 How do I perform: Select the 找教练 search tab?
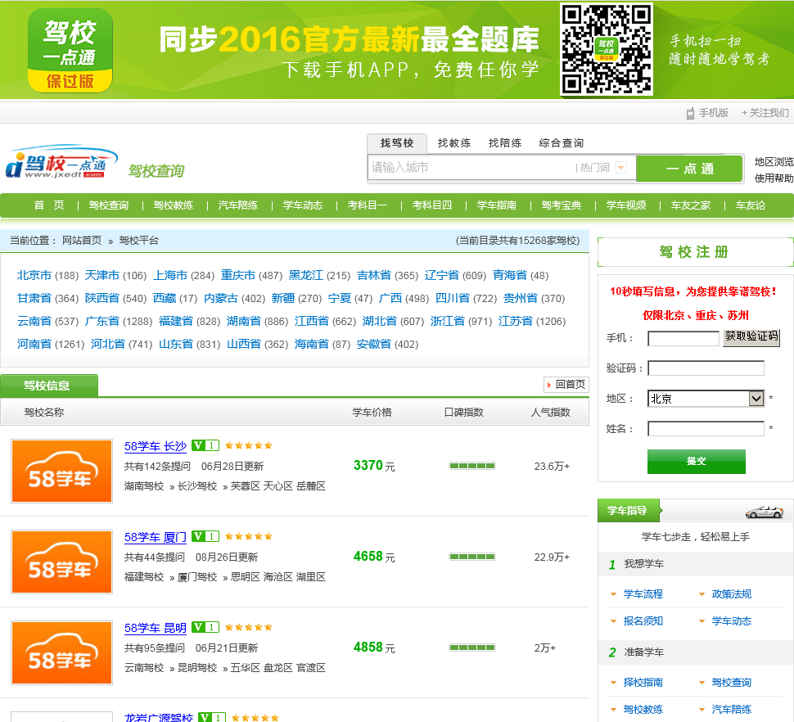454,143
